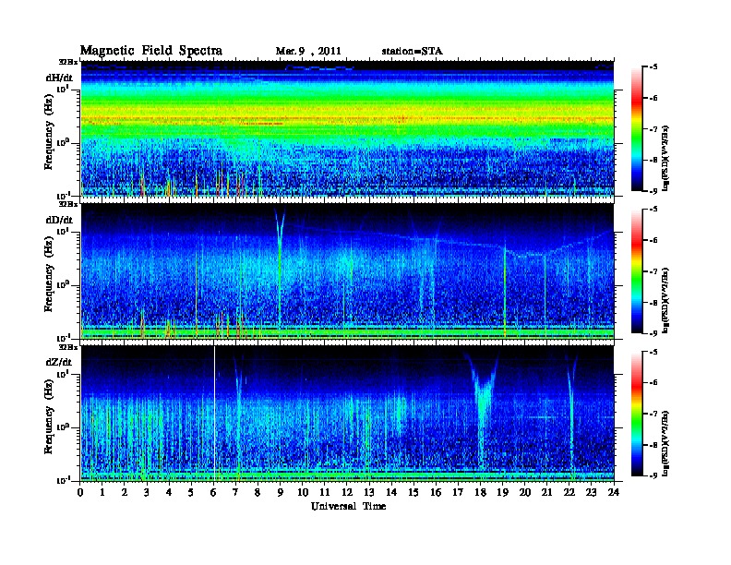The image size is (731, 565).
Task: Click the color bar beside the dH/dt panel
Action: [637, 128]
